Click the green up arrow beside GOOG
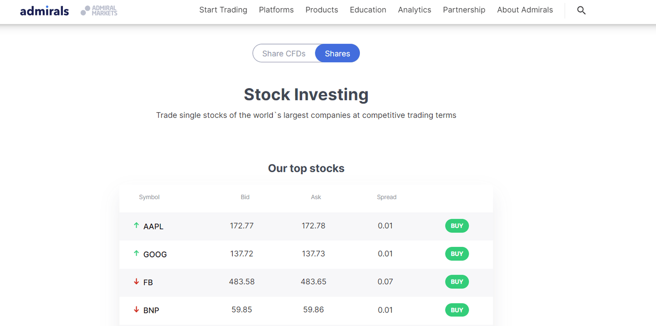This screenshot has height=326, width=656. (136, 254)
